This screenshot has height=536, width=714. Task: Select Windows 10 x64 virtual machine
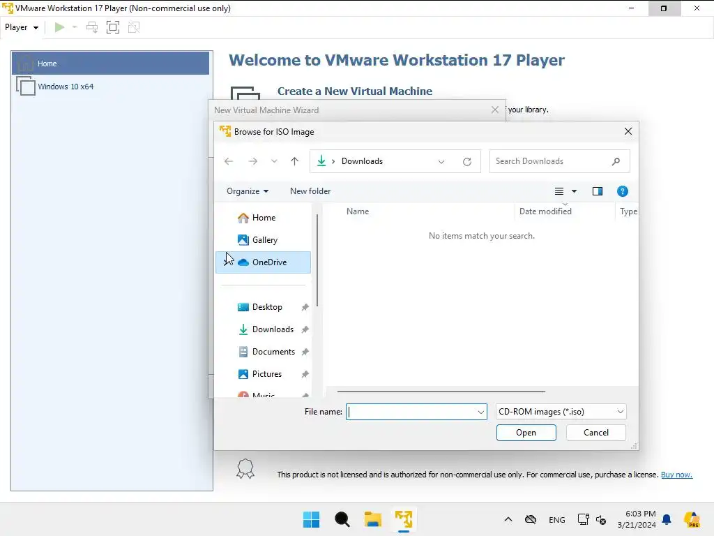(111, 86)
